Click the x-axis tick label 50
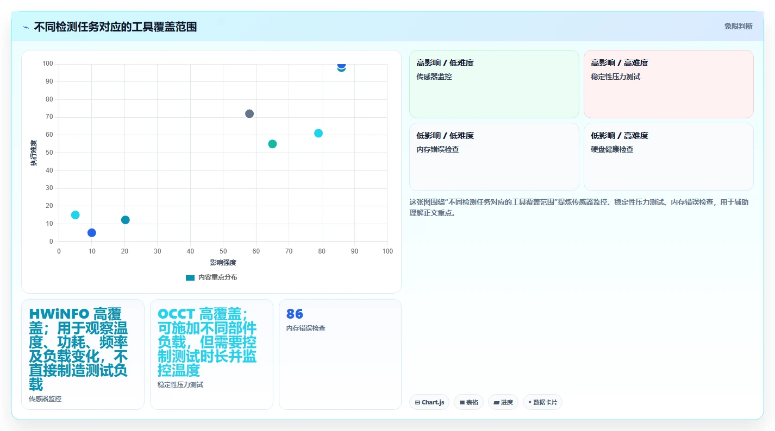 [223, 251]
